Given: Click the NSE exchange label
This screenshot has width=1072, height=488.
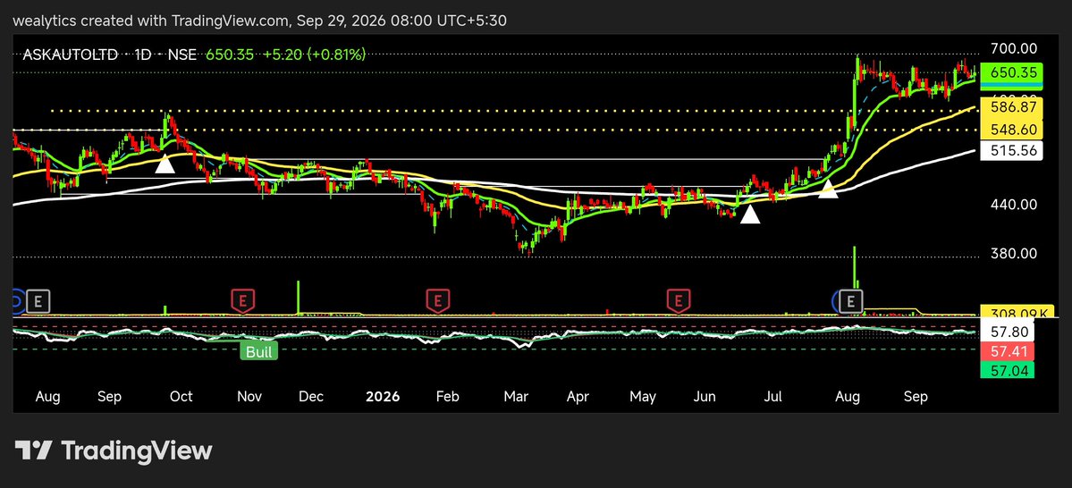Looking at the screenshot, I should pos(181,54).
